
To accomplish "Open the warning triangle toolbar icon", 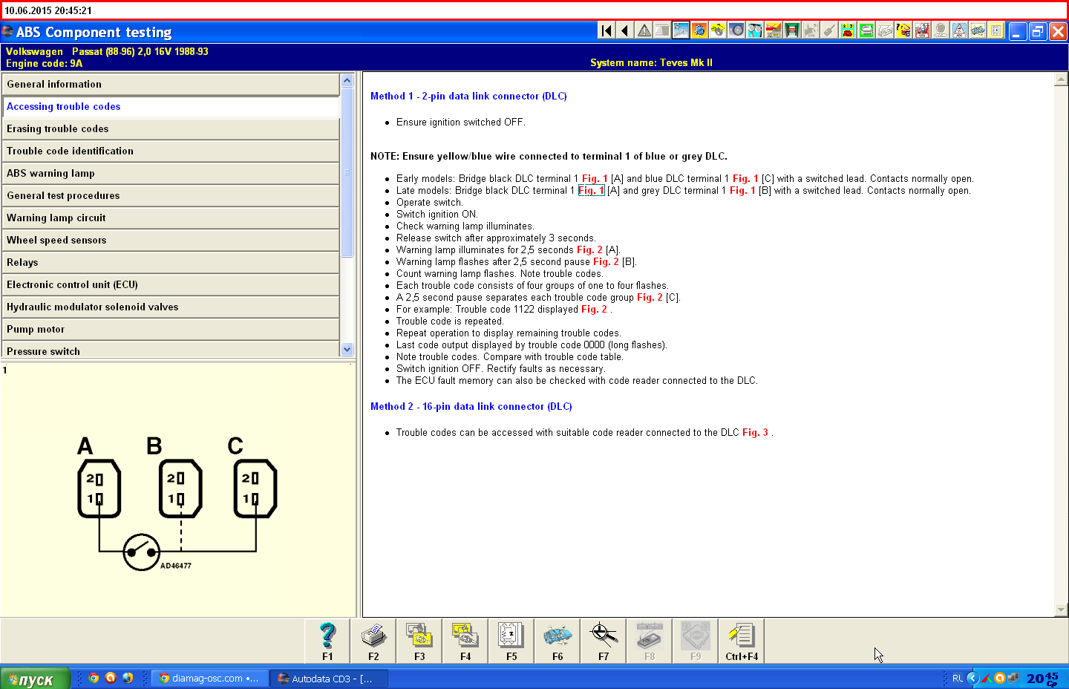I will click(644, 30).
